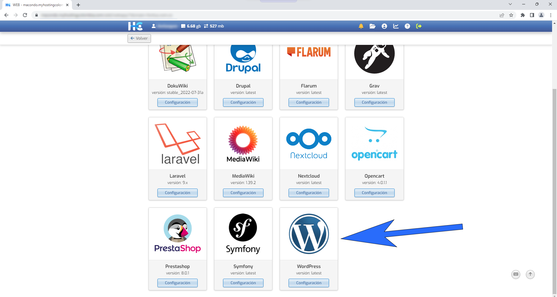Click the 'versión: 8.0.1' text
The image size is (557, 297).
178,273
